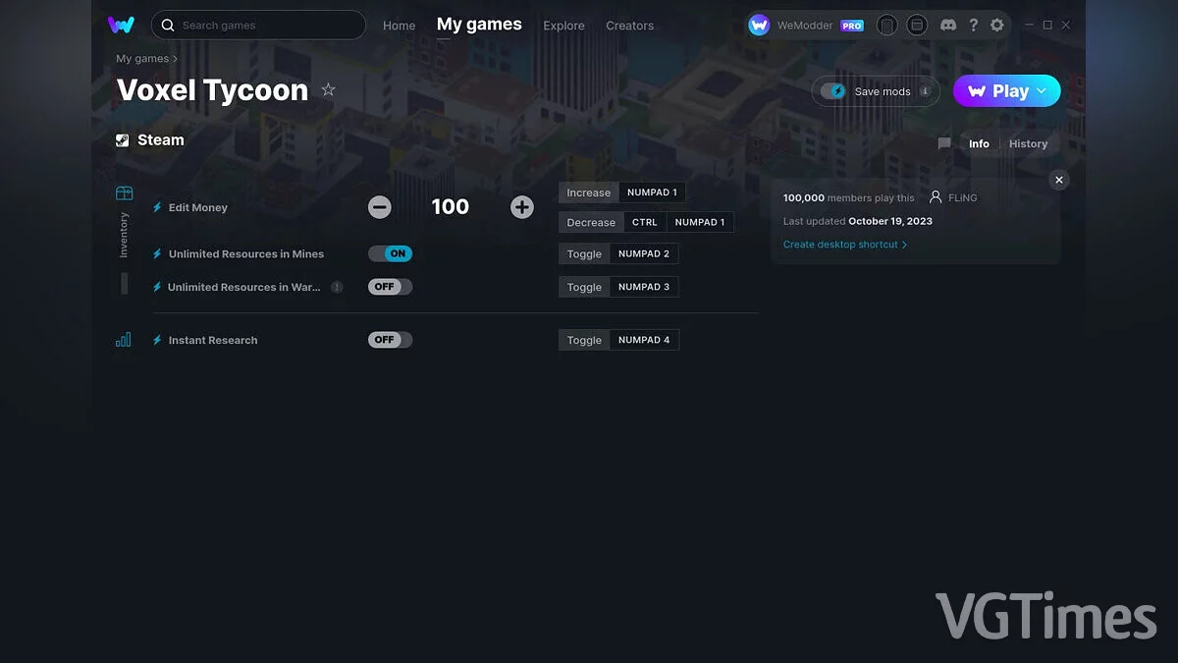This screenshot has width=1178, height=663.
Task: Turn off Unlimited Resources in Mines
Action: coord(391,253)
